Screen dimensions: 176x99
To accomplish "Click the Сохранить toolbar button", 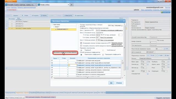I will [x=35, y=15].
